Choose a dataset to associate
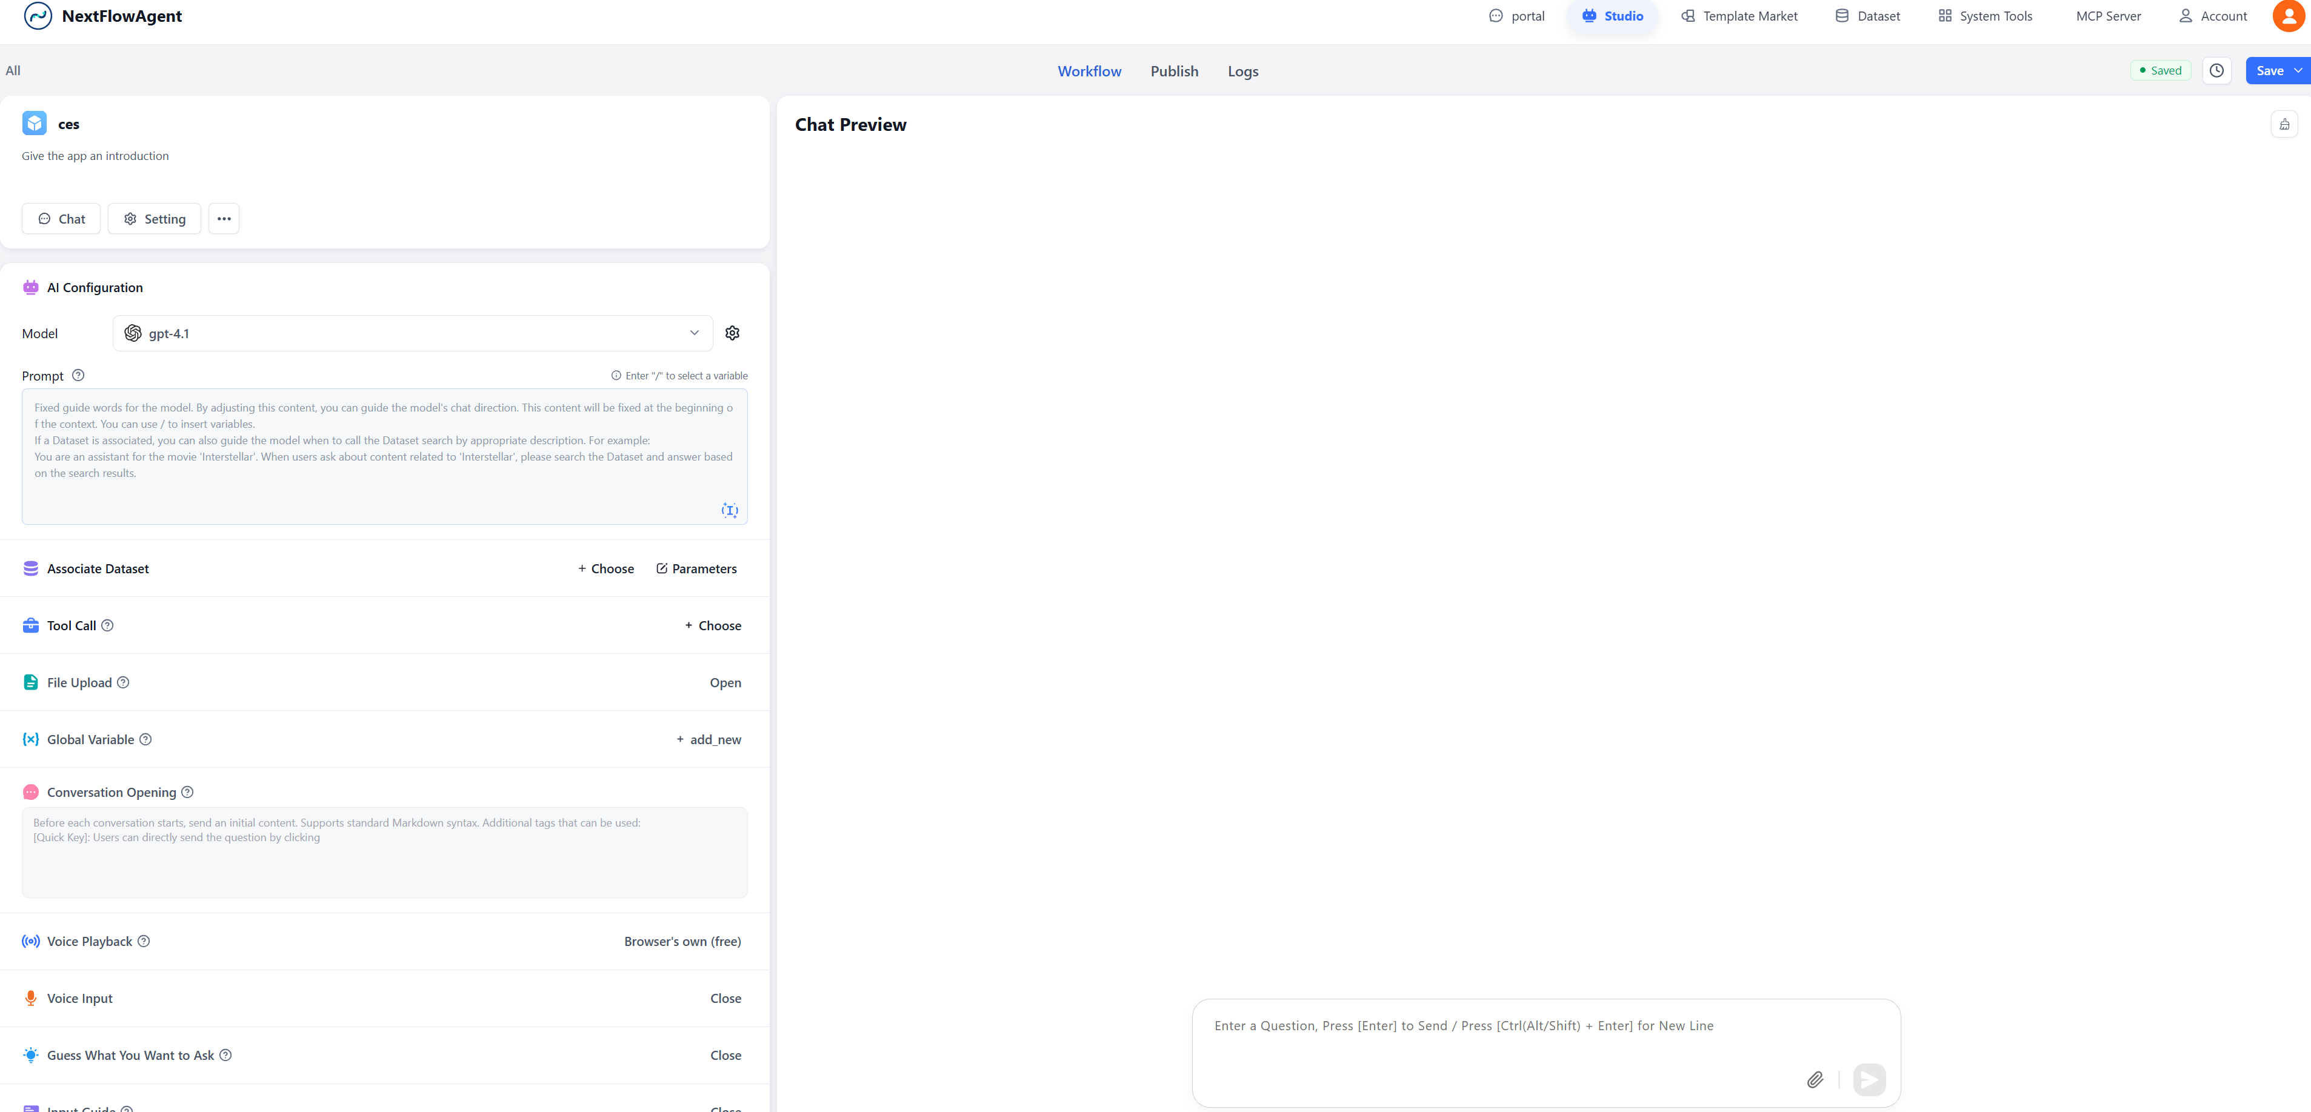 point(605,568)
